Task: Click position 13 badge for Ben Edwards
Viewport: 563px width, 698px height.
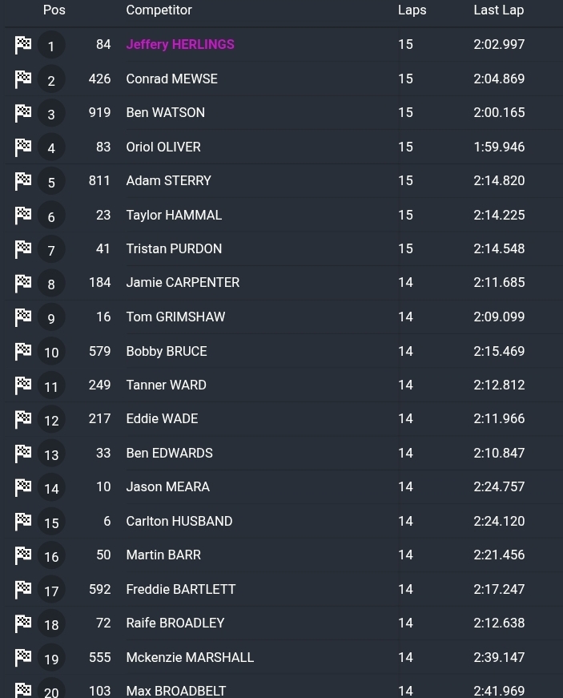Action: 51,454
